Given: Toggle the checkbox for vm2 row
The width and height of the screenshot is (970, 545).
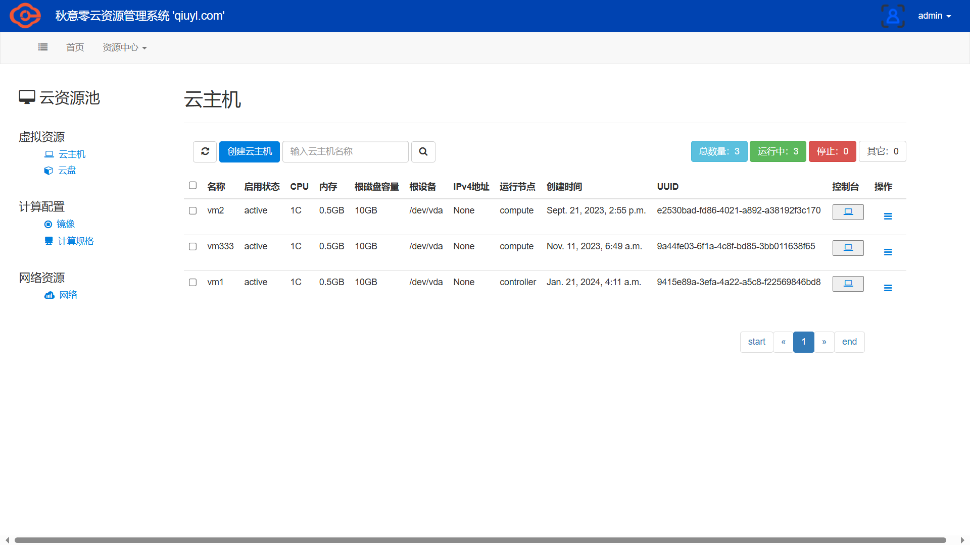Looking at the screenshot, I should click(192, 209).
